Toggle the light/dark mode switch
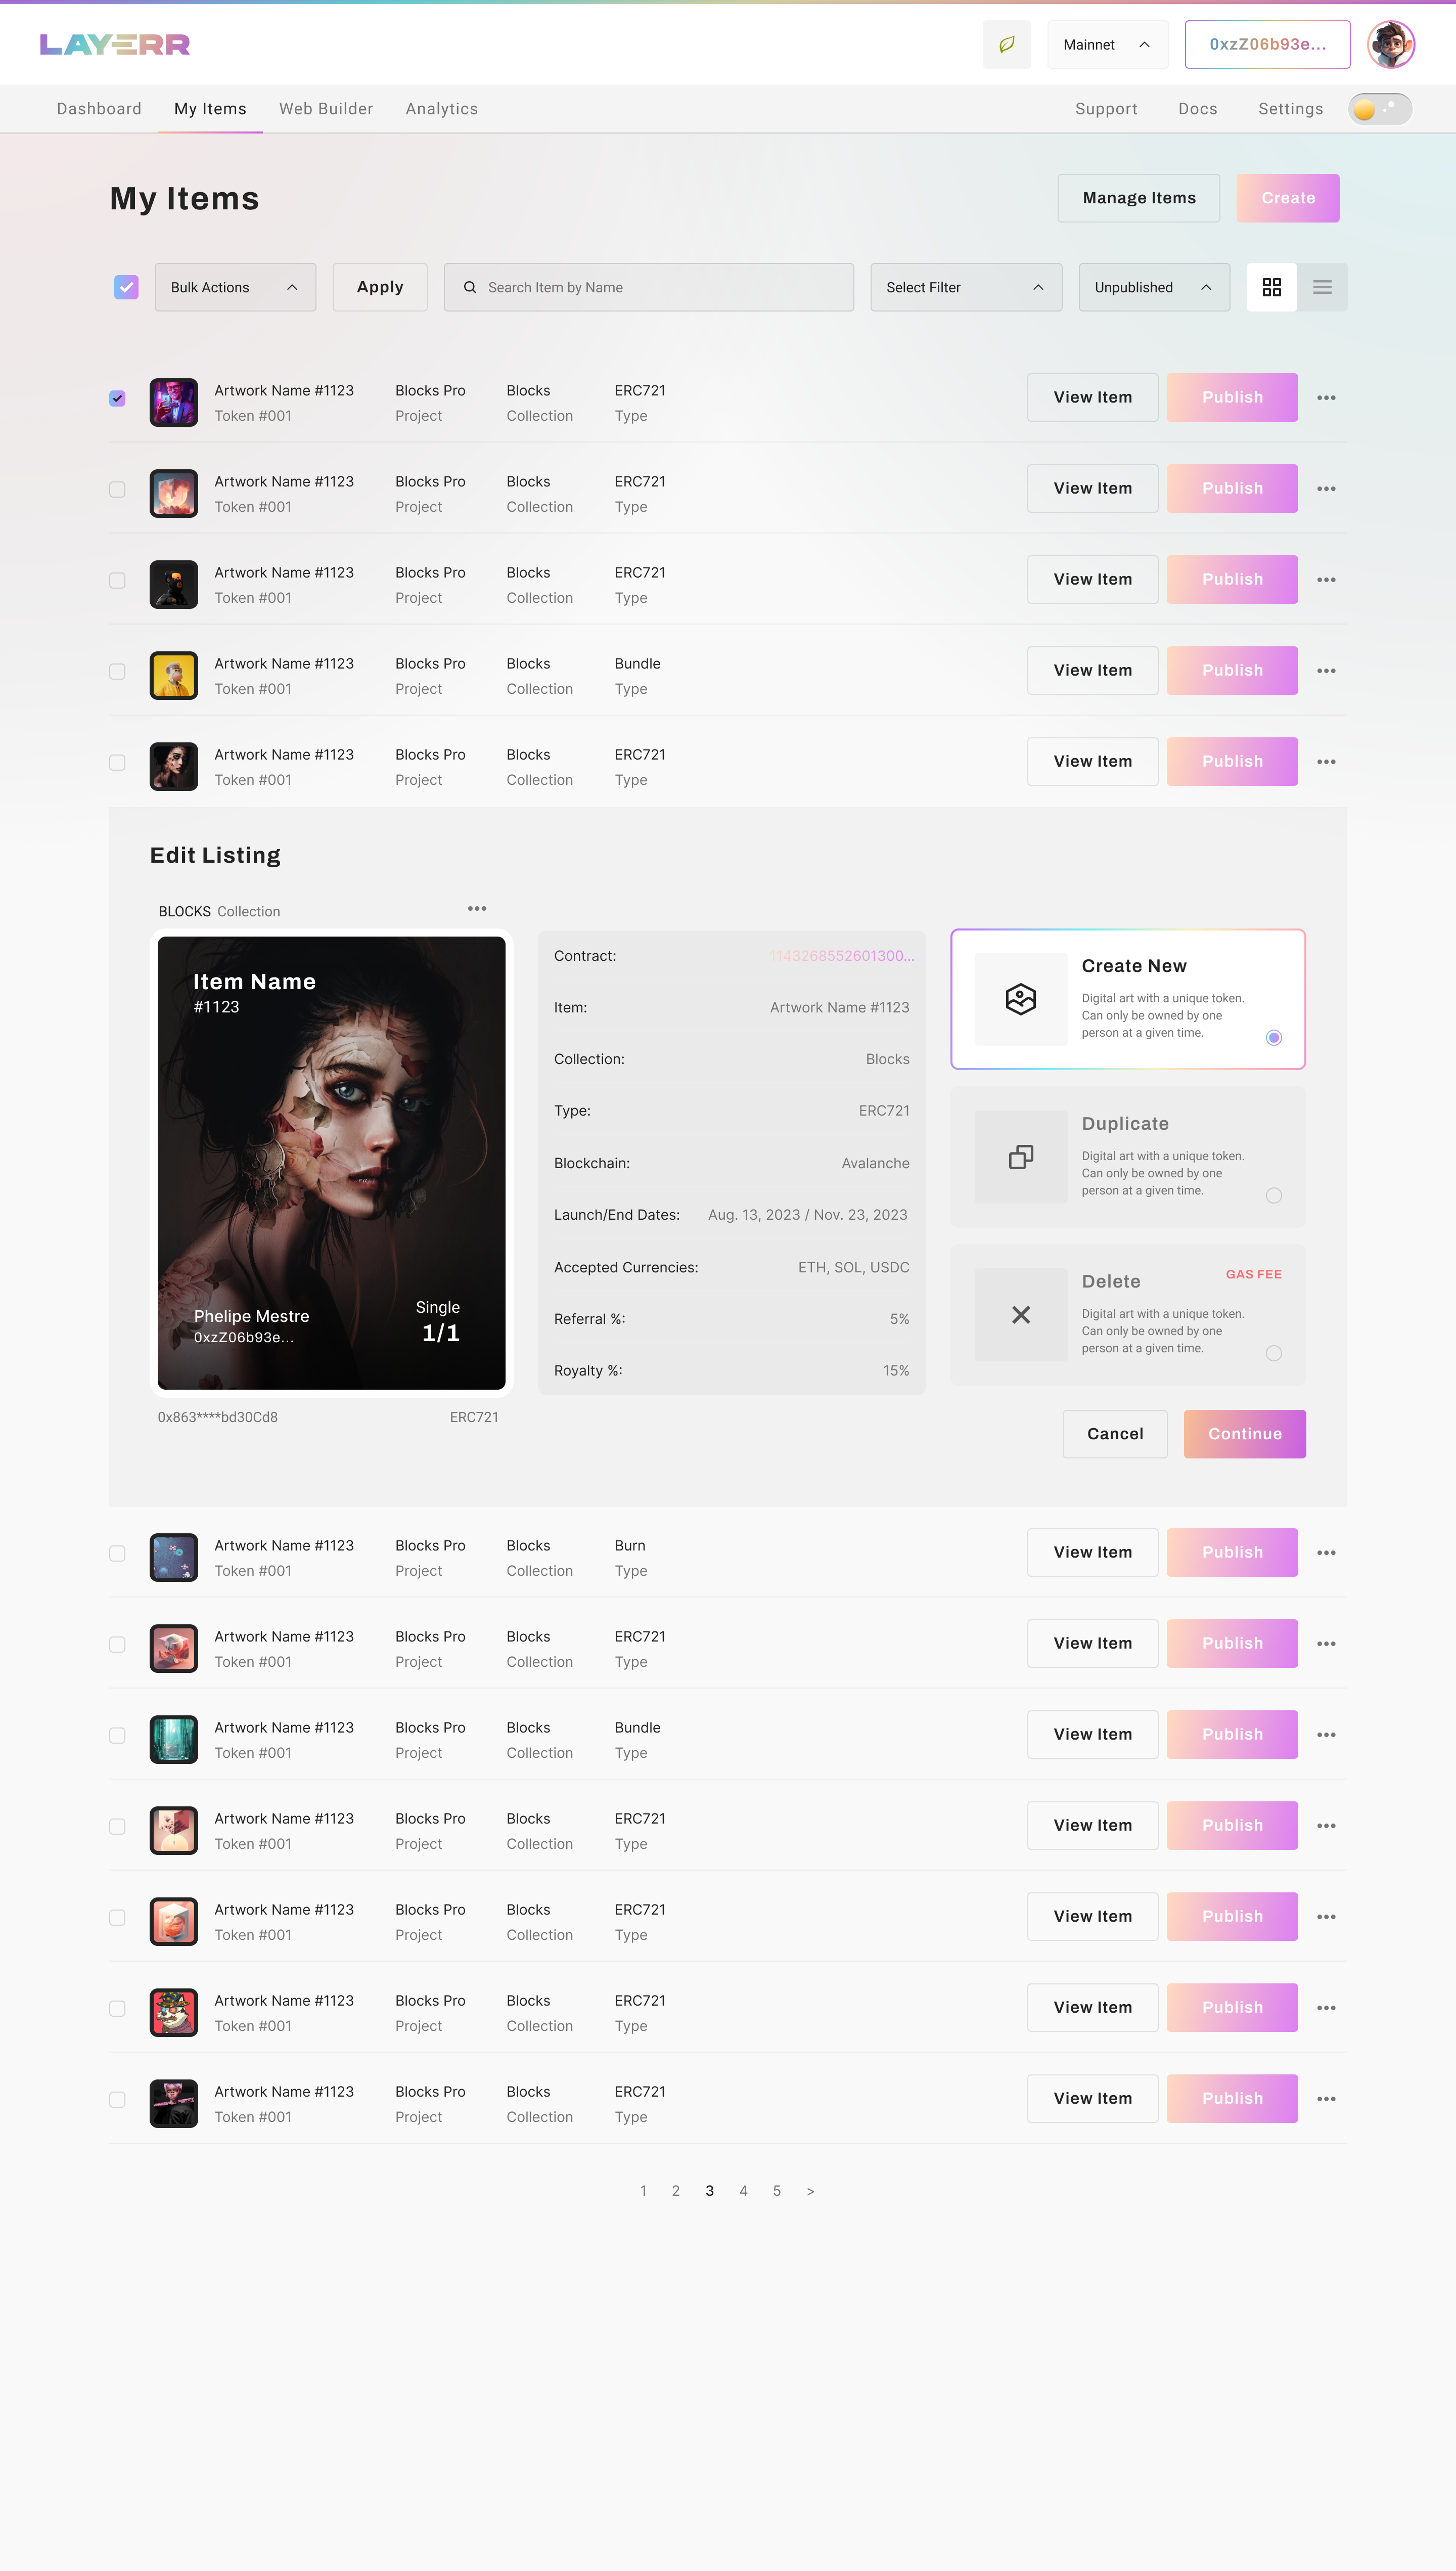Image resolution: width=1456 pixels, height=2571 pixels. [1379, 109]
